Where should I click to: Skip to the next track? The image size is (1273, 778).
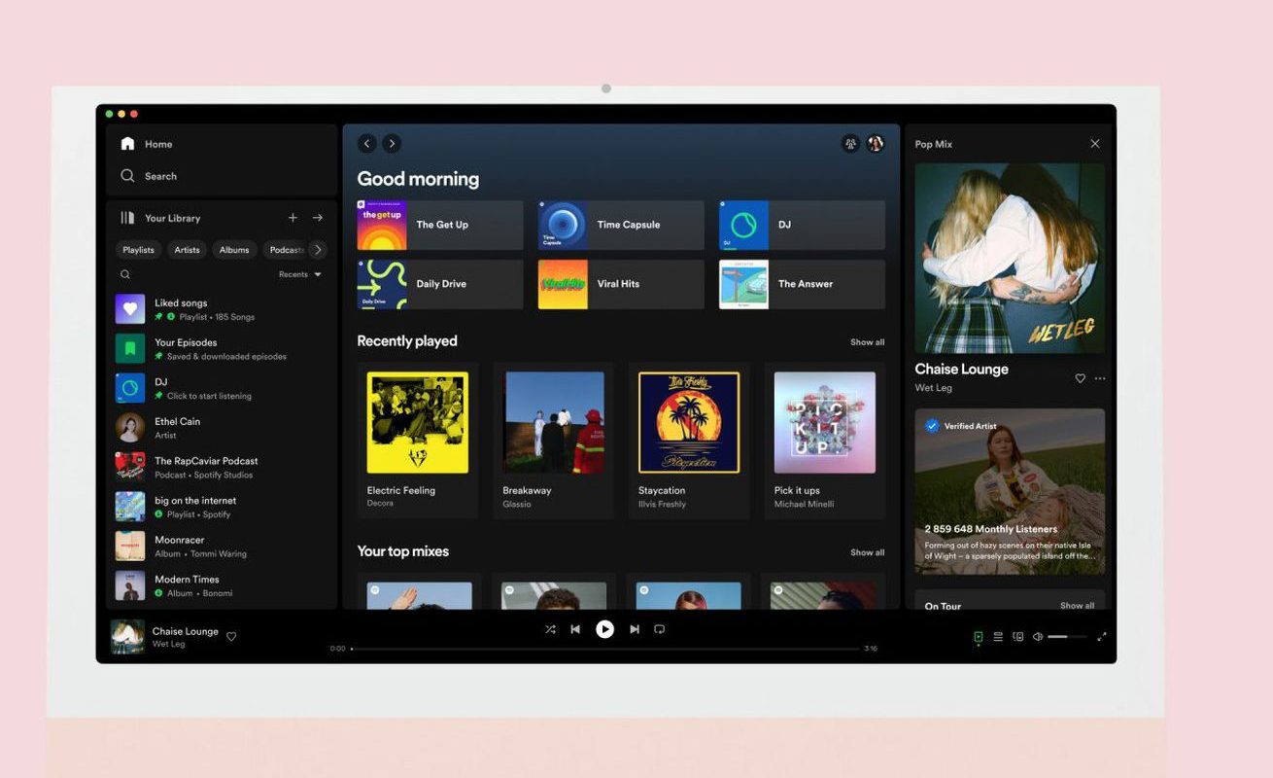click(635, 629)
